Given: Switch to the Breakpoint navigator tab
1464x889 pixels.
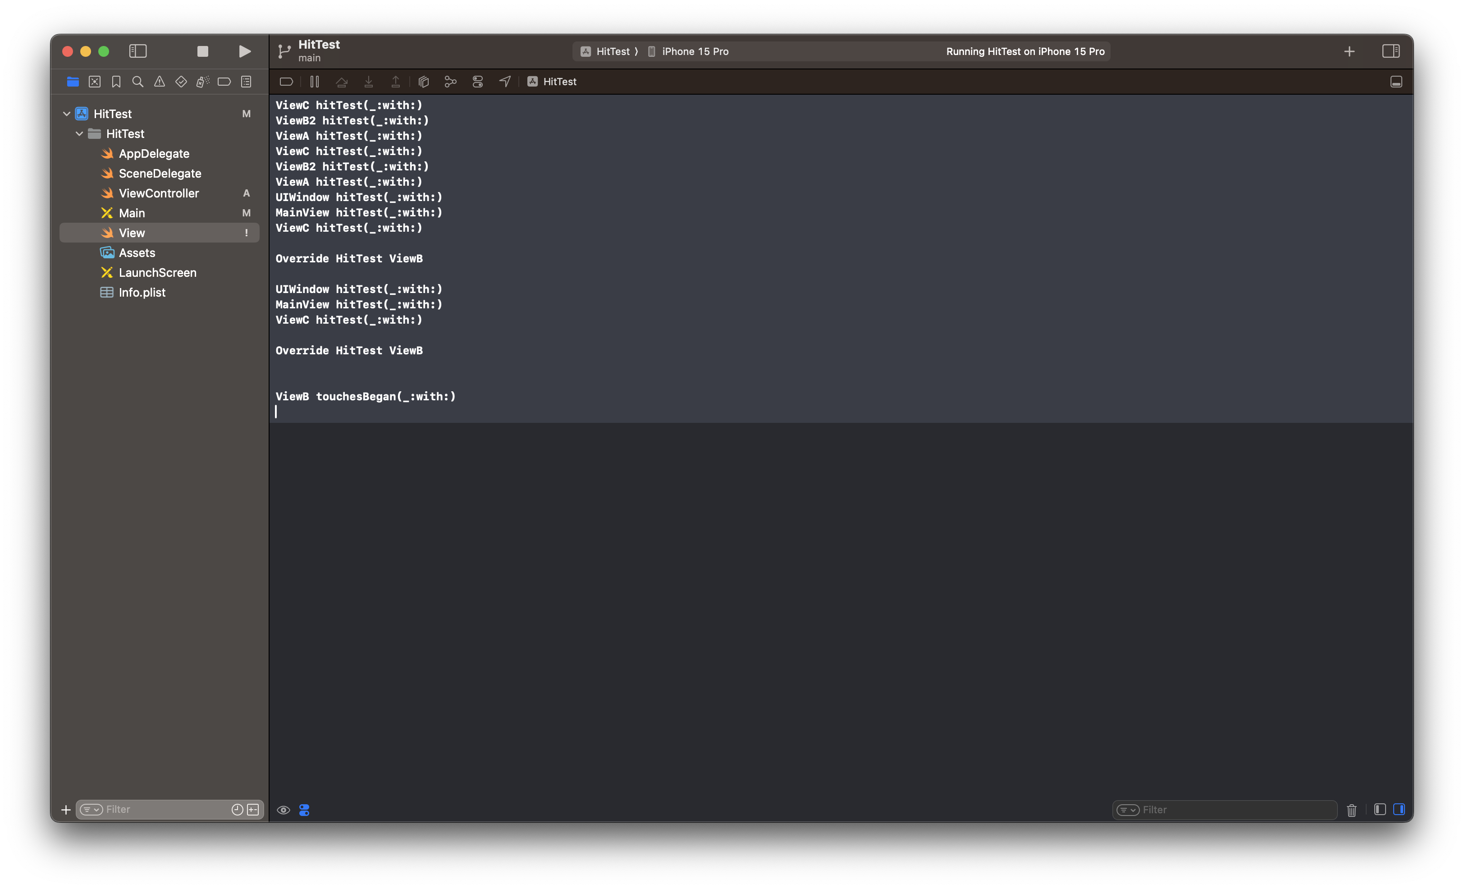Looking at the screenshot, I should (224, 82).
